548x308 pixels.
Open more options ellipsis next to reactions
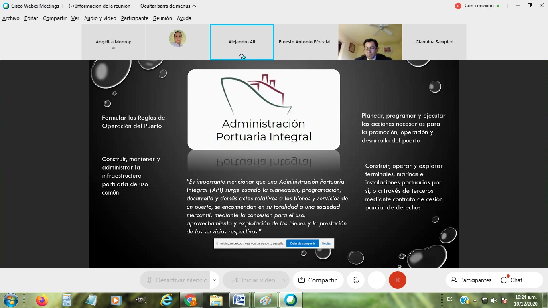[x=377, y=280]
